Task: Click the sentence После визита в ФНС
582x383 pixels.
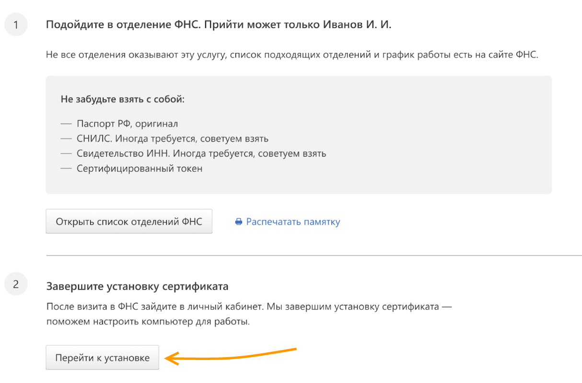Action: tap(249, 306)
